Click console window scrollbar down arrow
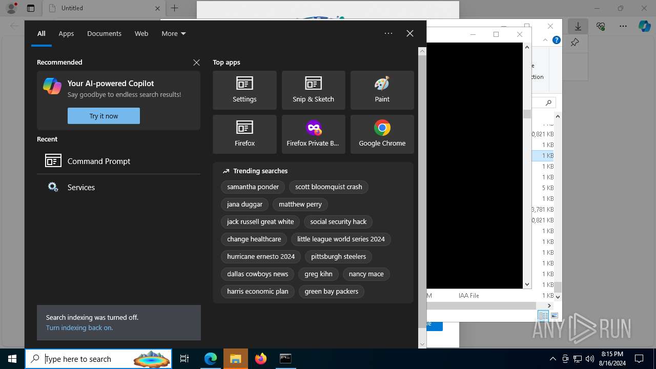 [x=527, y=284]
